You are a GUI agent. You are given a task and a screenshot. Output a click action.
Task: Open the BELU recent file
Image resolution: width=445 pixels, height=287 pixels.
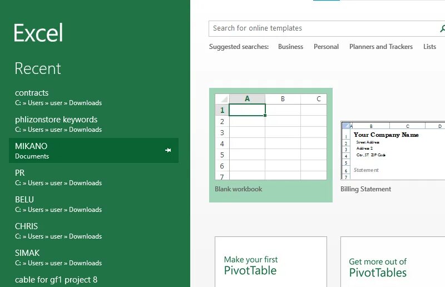tap(93, 205)
